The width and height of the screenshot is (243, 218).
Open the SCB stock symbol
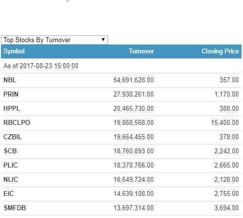pyautogui.click(x=10, y=151)
